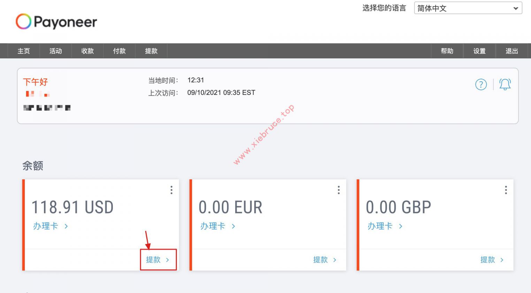Click 提款 on the EUR card

click(325, 260)
